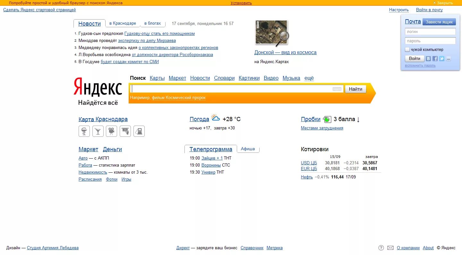
Task: Open news 'Гудкову-отцу стать его помощником'
Action: [159, 33]
